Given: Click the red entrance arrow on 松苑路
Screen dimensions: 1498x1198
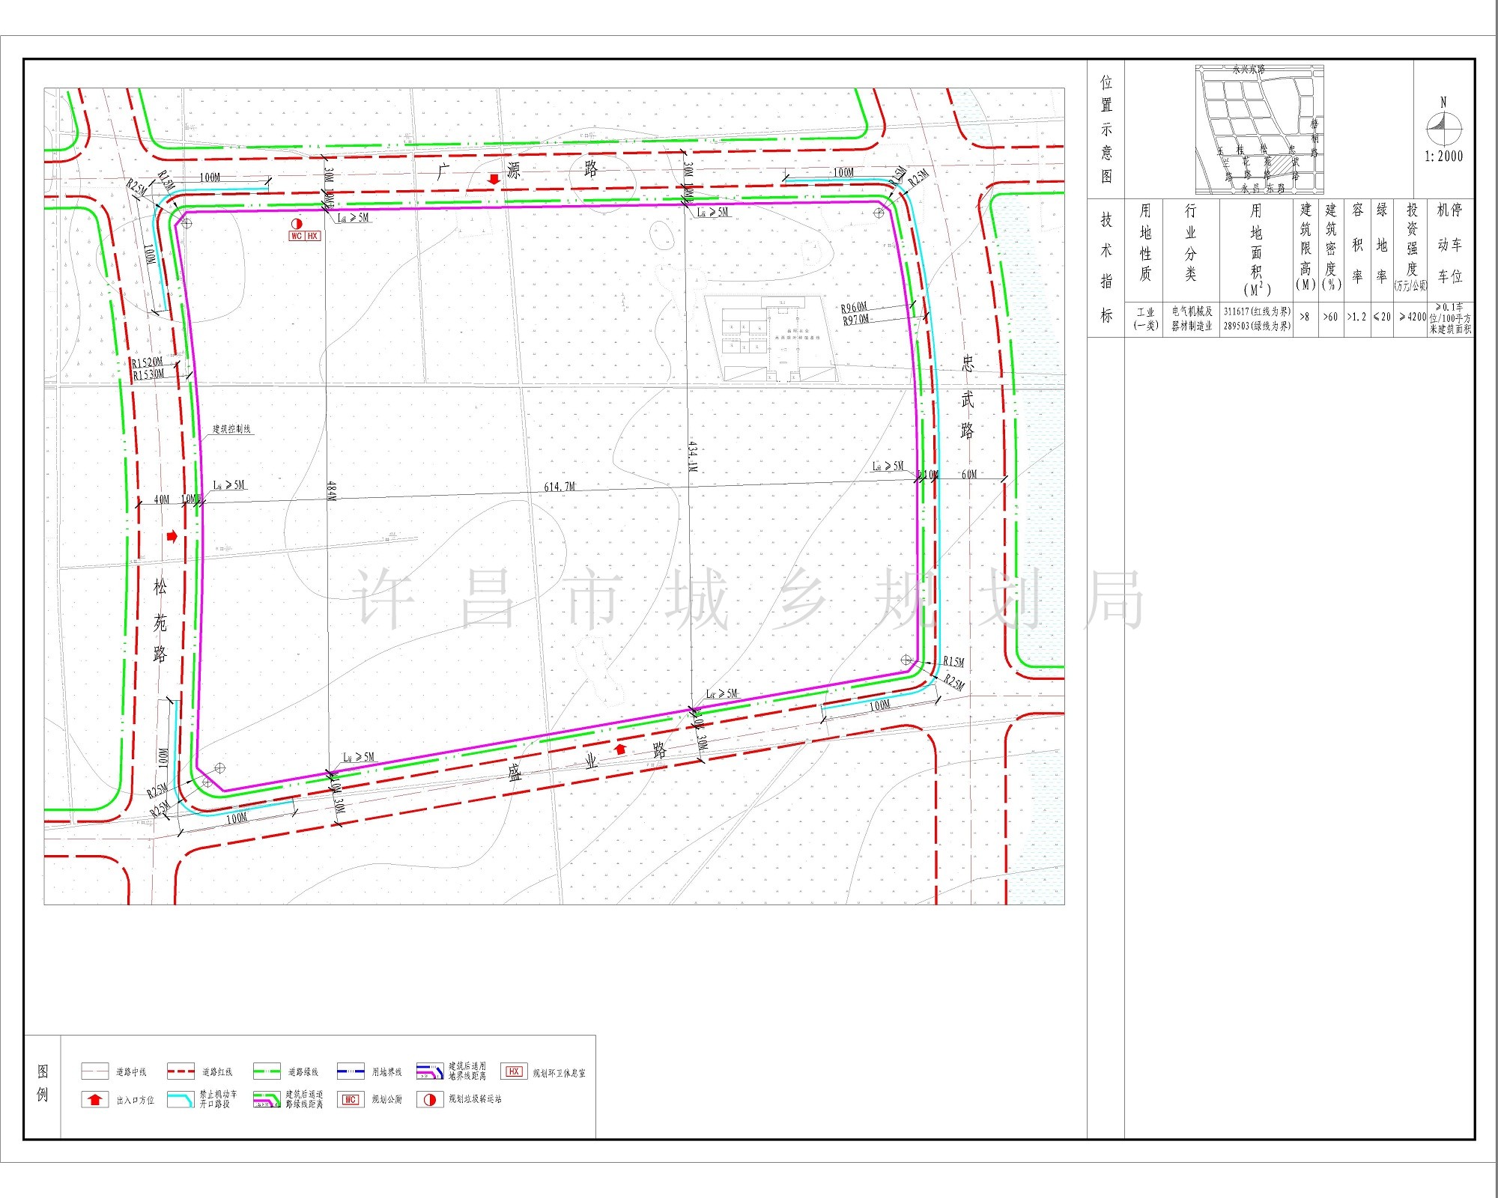Looking at the screenshot, I should [172, 536].
